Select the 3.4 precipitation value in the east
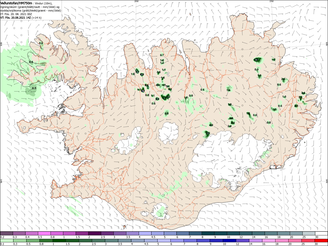The width and height of the screenshot is (328, 246). click(303, 93)
